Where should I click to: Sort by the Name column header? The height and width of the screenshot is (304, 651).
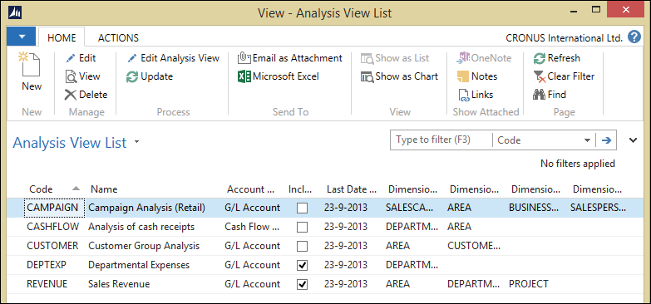tap(104, 189)
